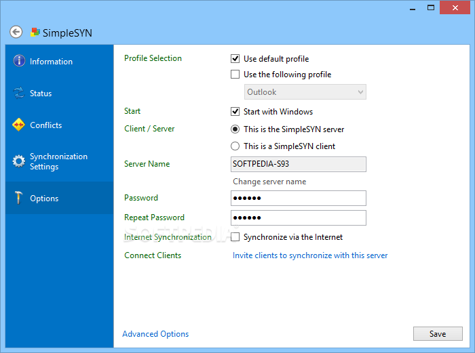
Task: Click the Information sidebar icon
Action: pyautogui.click(x=19, y=61)
